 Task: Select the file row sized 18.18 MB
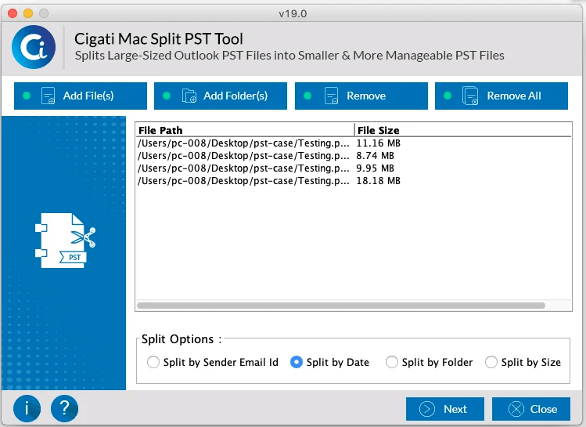coord(354,181)
